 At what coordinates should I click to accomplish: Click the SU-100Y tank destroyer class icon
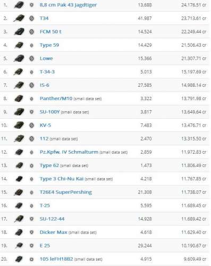tap(31, 112)
